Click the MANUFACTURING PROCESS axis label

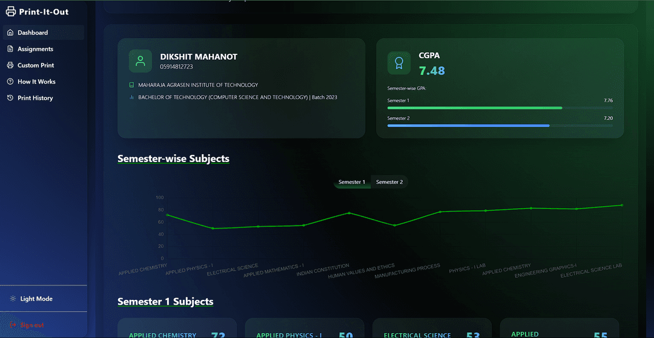click(408, 271)
